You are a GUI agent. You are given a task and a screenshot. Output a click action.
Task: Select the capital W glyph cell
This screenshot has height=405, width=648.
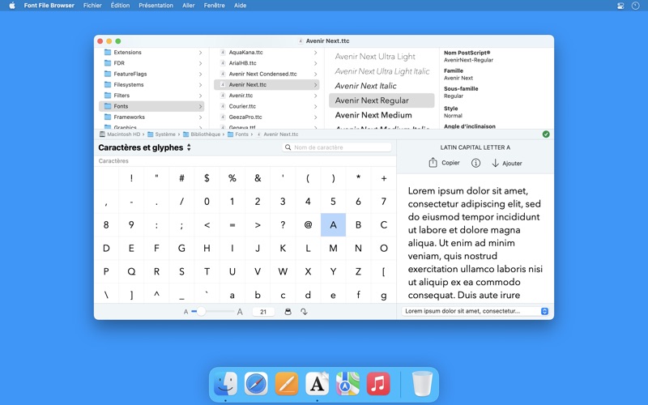[283, 271]
